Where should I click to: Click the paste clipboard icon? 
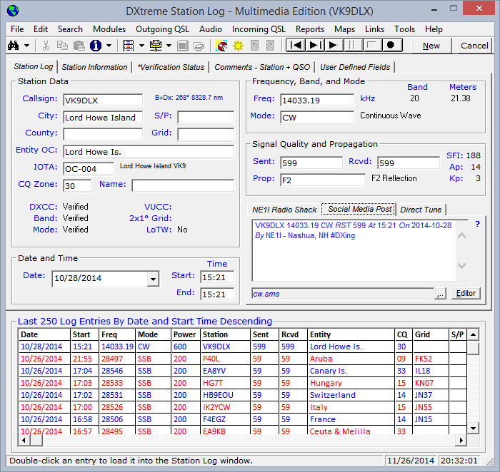(x=79, y=46)
